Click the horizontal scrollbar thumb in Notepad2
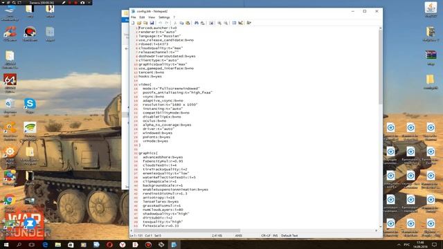Viewport: 443px width, 249px height. [x=187, y=230]
